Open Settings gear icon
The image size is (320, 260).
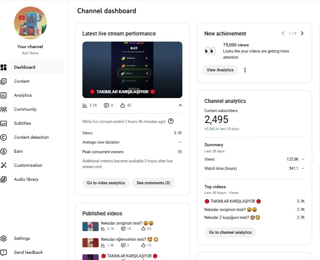pos(4,239)
